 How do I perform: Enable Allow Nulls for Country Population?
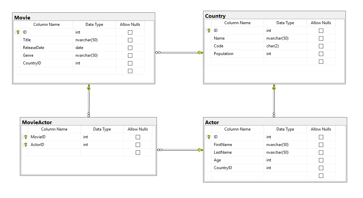coord(321,54)
